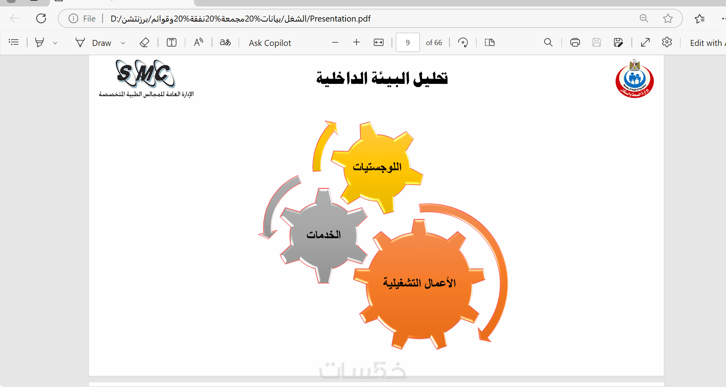Save as a new PDF copy
This screenshot has width=726, height=387.
click(x=618, y=42)
